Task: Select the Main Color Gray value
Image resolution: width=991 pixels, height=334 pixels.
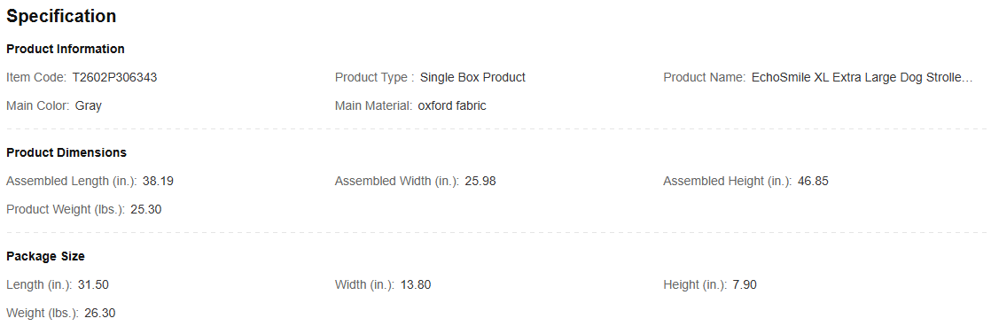Action: pyautogui.click(x=89, y=106)
